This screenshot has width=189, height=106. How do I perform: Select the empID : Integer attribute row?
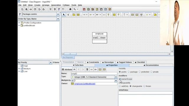[x=99, y=38]
